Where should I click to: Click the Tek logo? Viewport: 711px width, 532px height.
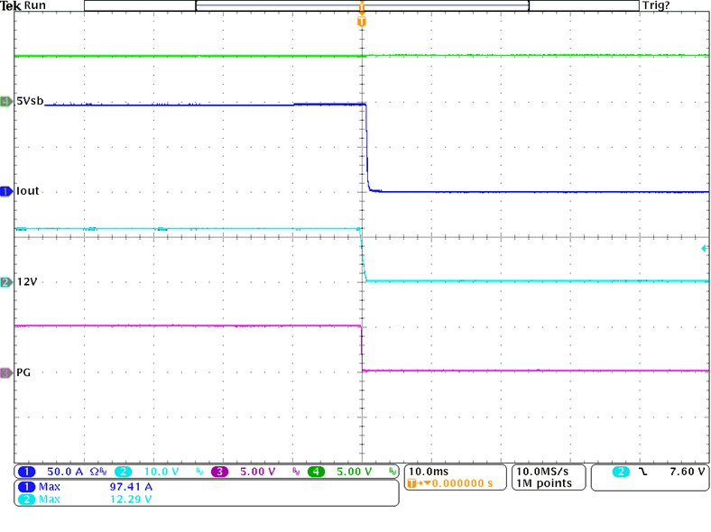(12, 5)
